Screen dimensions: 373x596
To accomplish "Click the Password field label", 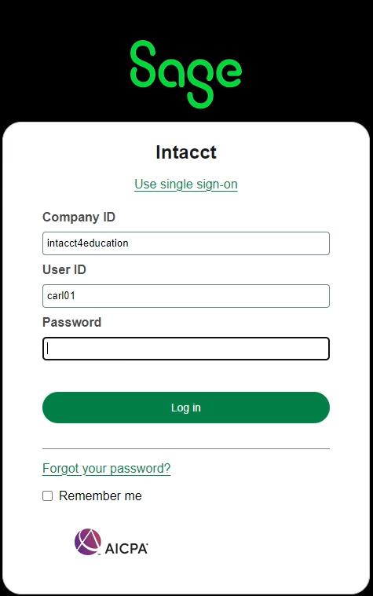I will [72, 322].
